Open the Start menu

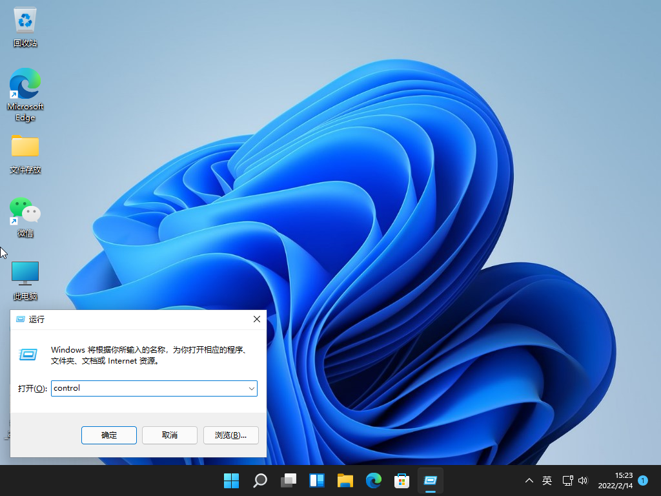(x=231, y=480)
